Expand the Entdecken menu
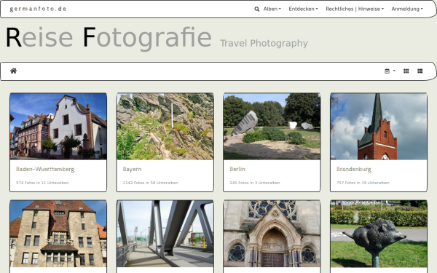437x273 pixels. coord(303,9)
